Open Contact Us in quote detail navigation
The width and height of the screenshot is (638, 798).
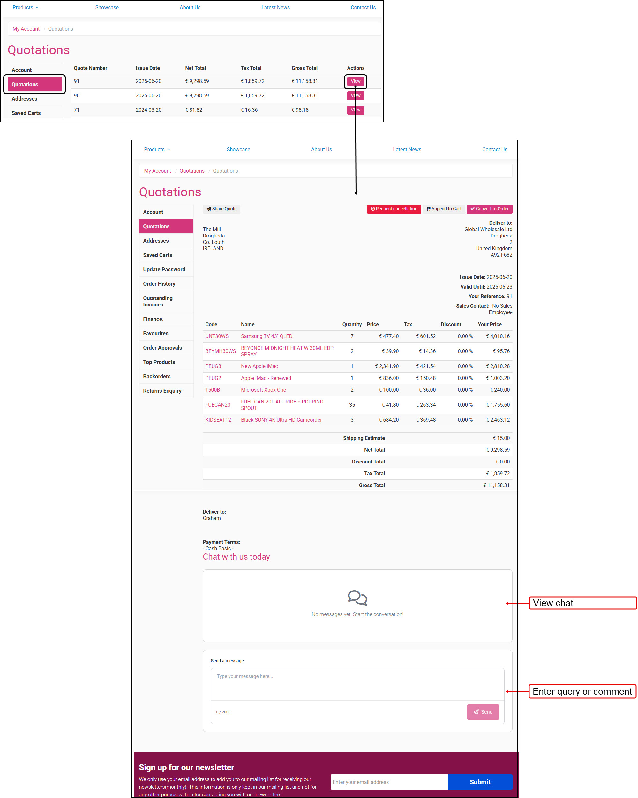coord(494,149)
